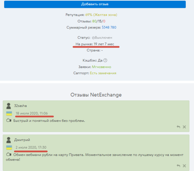Click the thumbs-up icon in Дмитрий's review
The image size is (194, 171).
tap(9, 154)
